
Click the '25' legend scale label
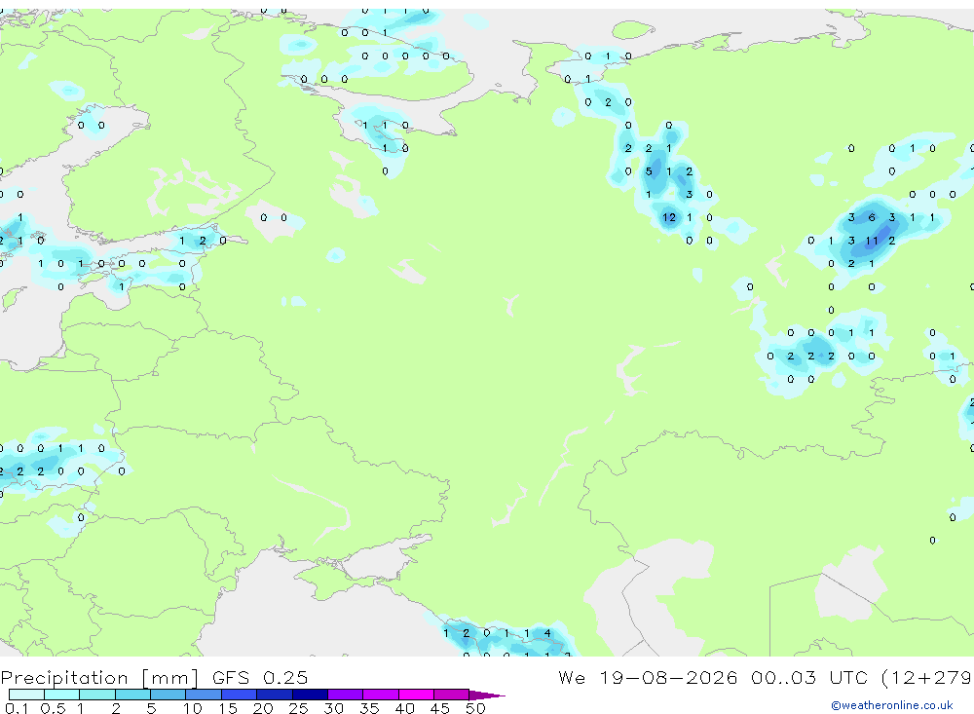click(299, 708)
